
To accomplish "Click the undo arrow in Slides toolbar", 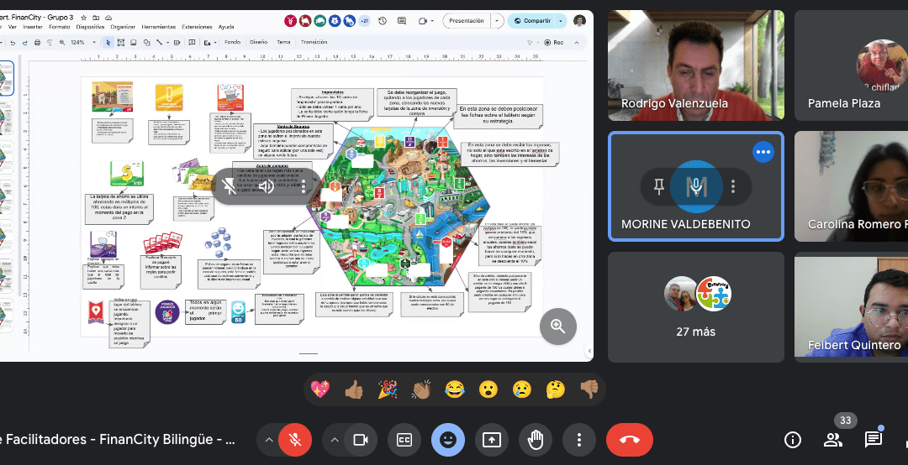I will click(x=12, y=42).
